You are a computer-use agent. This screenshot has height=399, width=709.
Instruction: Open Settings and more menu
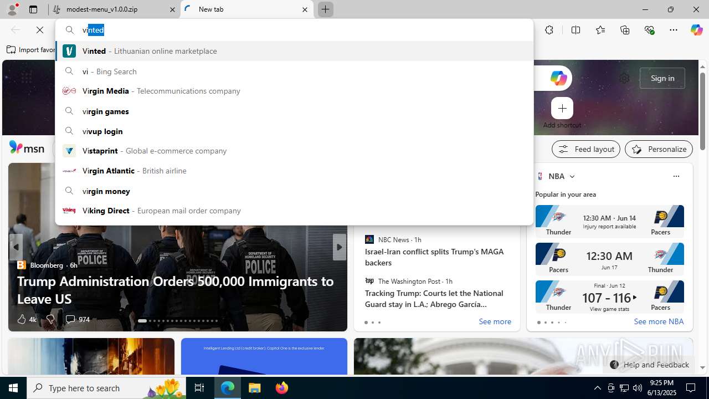[x=674, y=30]
